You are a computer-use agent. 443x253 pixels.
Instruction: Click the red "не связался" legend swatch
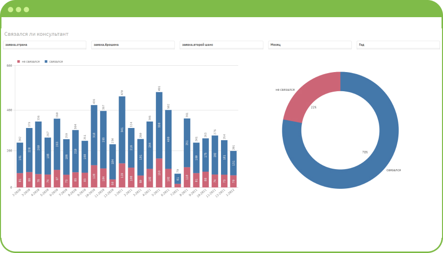pyautogui.click(x=19, y=62)
